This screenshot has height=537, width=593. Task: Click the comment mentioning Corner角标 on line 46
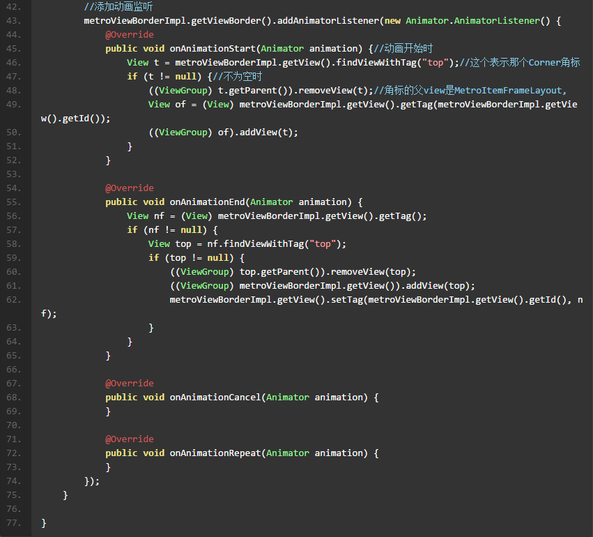click(x=520, y=63)
